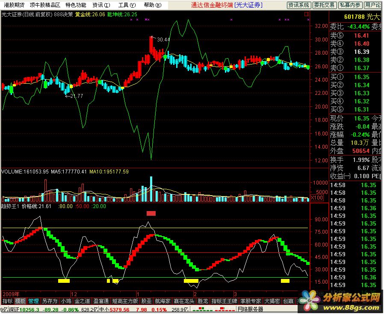
Task: Click the 另存为 tab
Action: [50, 301]
